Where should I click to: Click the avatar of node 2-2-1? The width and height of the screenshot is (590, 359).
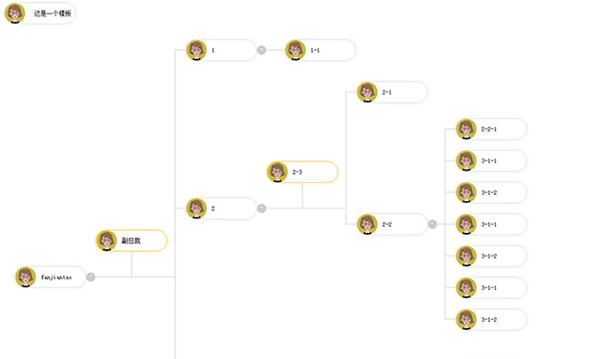(x=467, y=129)
